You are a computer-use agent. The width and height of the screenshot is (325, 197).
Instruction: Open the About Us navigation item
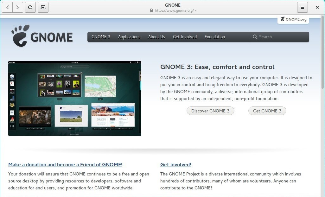pyautogui.click(x=156, y=37)
